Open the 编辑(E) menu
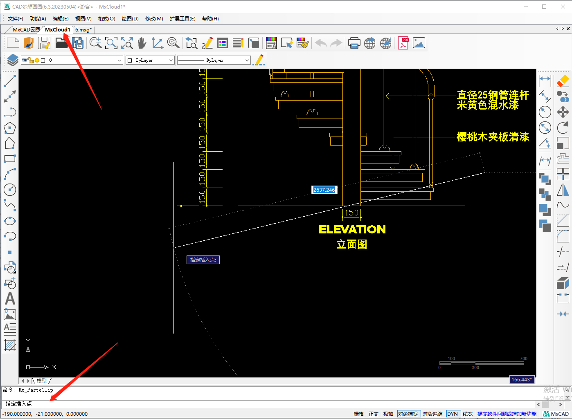Viewport: 572px width, 419px height. (61, 19)
